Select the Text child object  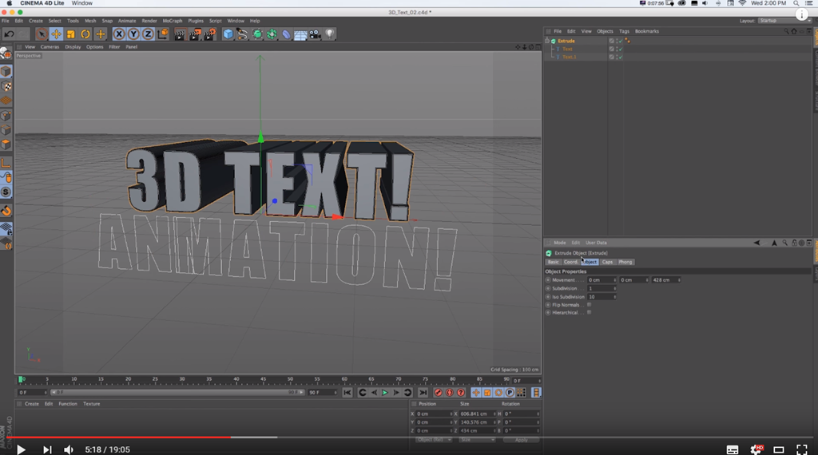[567, 49]
